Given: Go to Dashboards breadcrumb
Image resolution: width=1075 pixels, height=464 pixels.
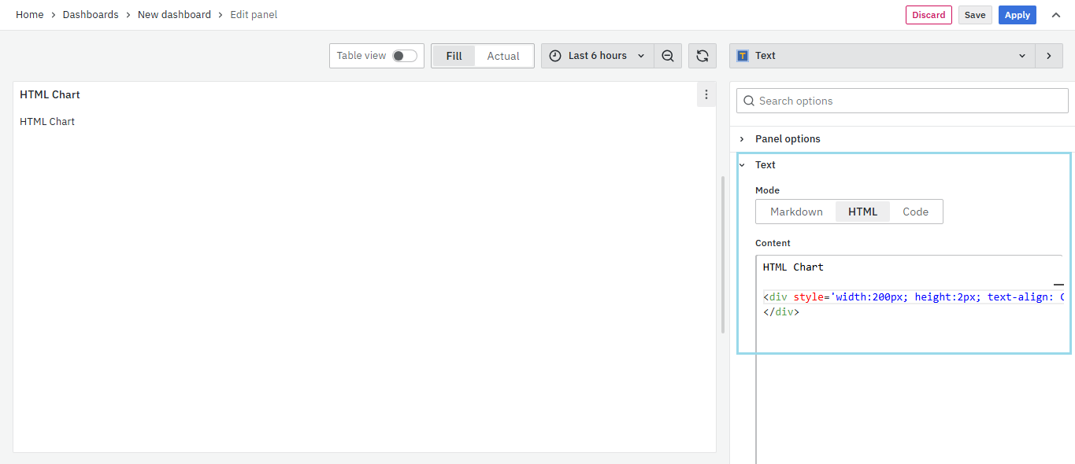Looking at the screenshot, I should pyautogui.click(x=91, y=15).
